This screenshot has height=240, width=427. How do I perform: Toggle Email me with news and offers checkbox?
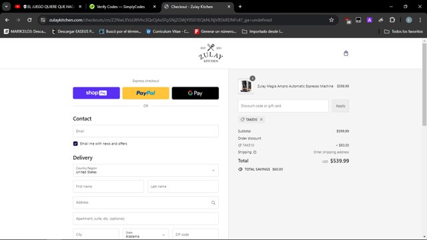(75, 144)
